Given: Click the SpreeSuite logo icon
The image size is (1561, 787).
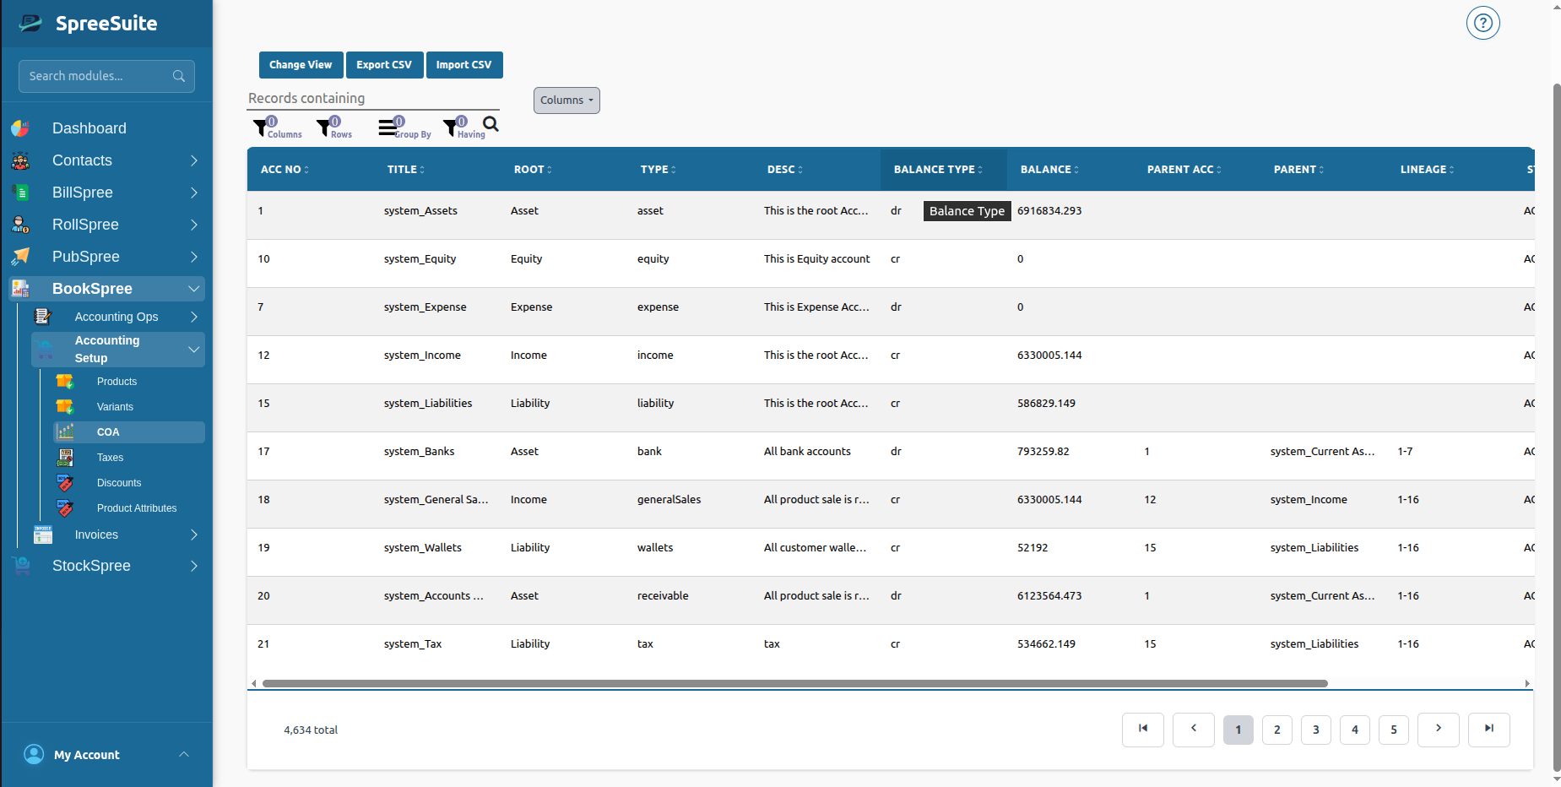Looking at the screenshot, I should 30,23.
